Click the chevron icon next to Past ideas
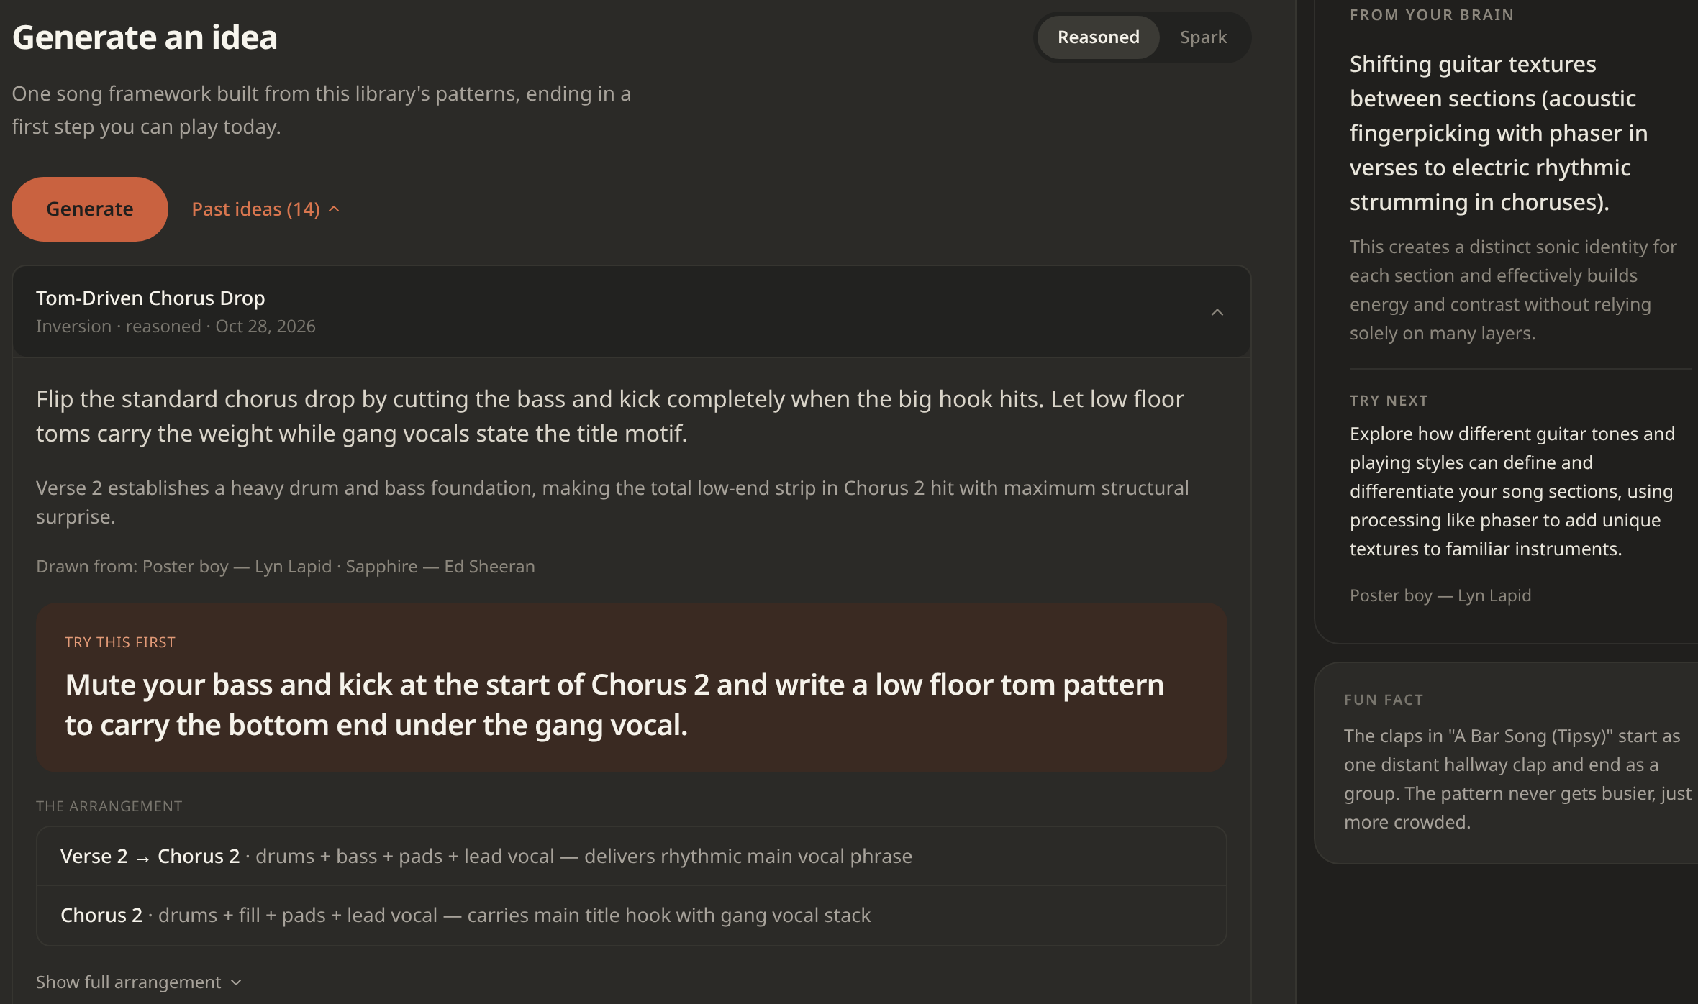The width and height of the screenshot is (1698, 1004). [334, 209]
